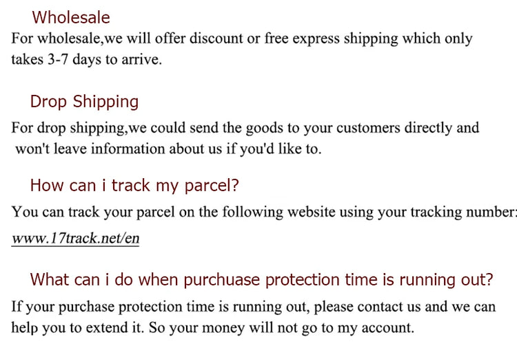Click the words "please contact us"
This screenshot has width=517, height=346.
[x=375, y=305]
